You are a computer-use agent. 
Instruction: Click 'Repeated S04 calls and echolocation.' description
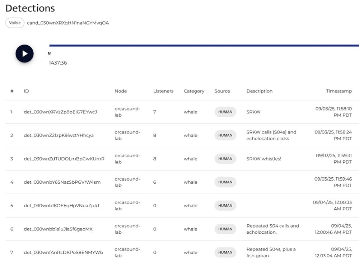[x=273, y=229]
